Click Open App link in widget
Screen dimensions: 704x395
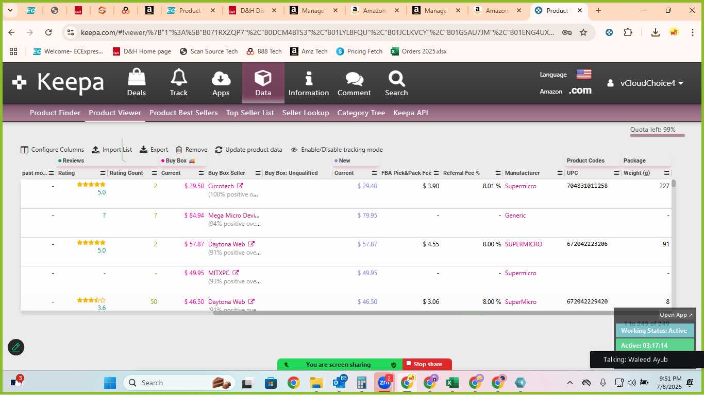coord(676,315)
